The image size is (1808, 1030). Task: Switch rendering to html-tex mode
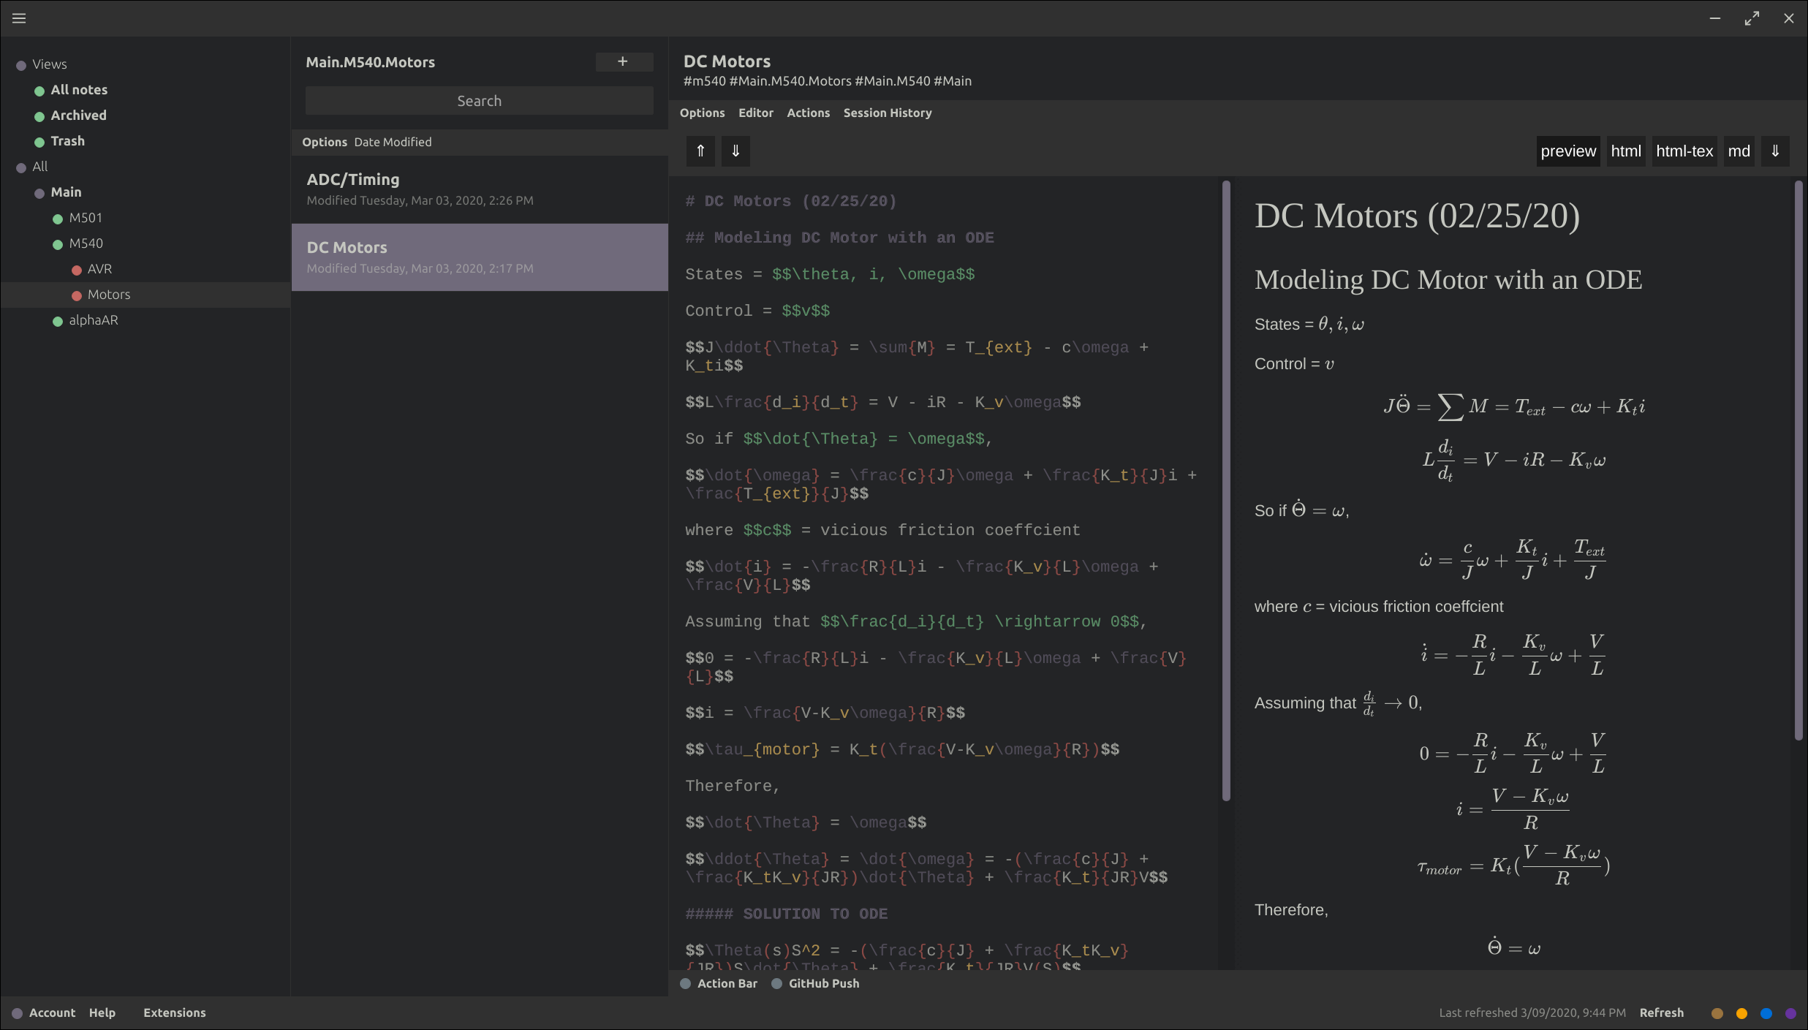pyautogui.click(x=1684, y=151)
